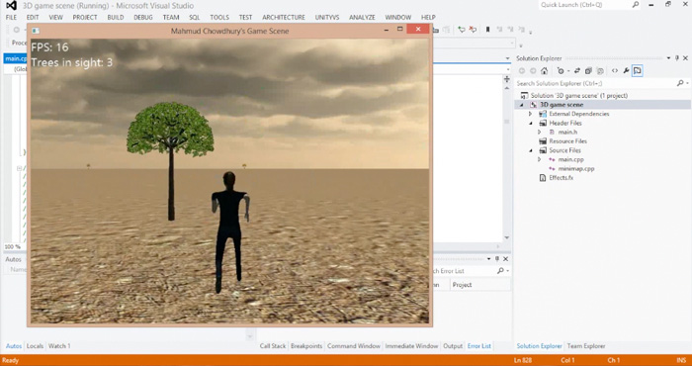Click the Back arrow in Solution Explorer toolbar
The image size is (692, 366).
click(x=522, y=71)
